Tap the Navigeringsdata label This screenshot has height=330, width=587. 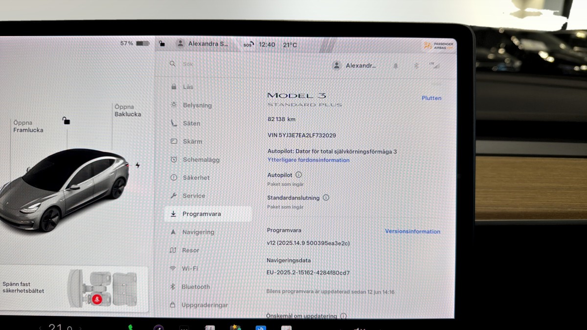[x=289, y=261]
